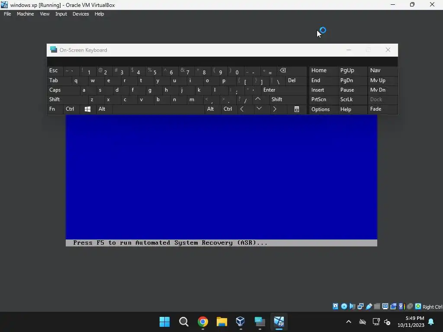443x332 pixels.
Task: Click the USB devices status icon
Action: (x=369, y=306)
